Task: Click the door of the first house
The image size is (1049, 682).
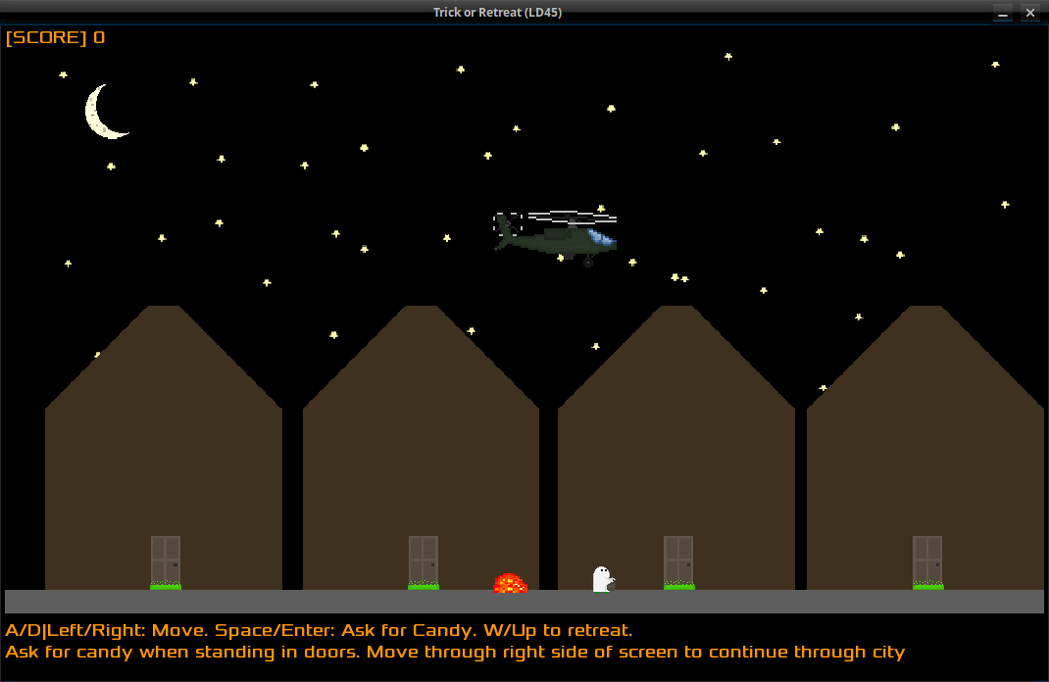Action: coord(166,562)
